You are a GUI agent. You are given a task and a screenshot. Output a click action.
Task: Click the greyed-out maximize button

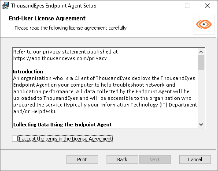[x=187, y=6]
